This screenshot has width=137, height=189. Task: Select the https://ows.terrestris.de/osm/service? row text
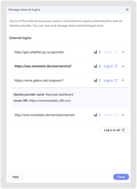[x=43, y=66]
